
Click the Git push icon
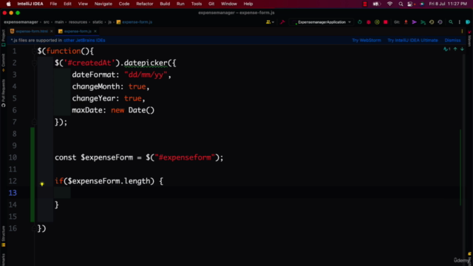423,22
